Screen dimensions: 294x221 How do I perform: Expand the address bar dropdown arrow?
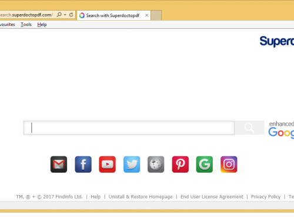pyautogui.click(x=65, y=15)
